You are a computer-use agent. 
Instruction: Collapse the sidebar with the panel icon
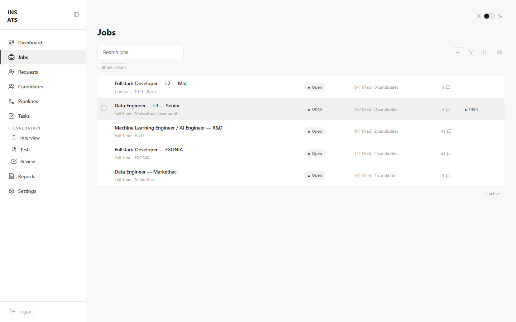[x=76, y=15]
